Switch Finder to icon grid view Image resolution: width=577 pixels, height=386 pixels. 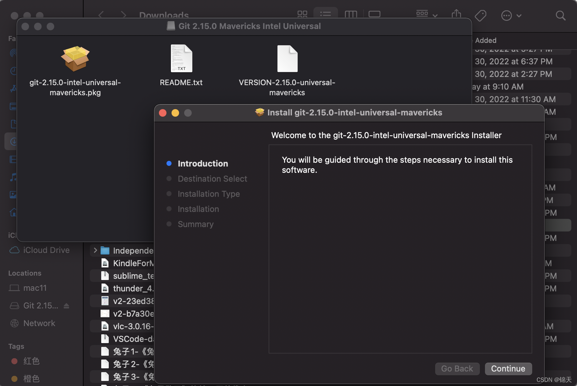(x=302, y=14)
